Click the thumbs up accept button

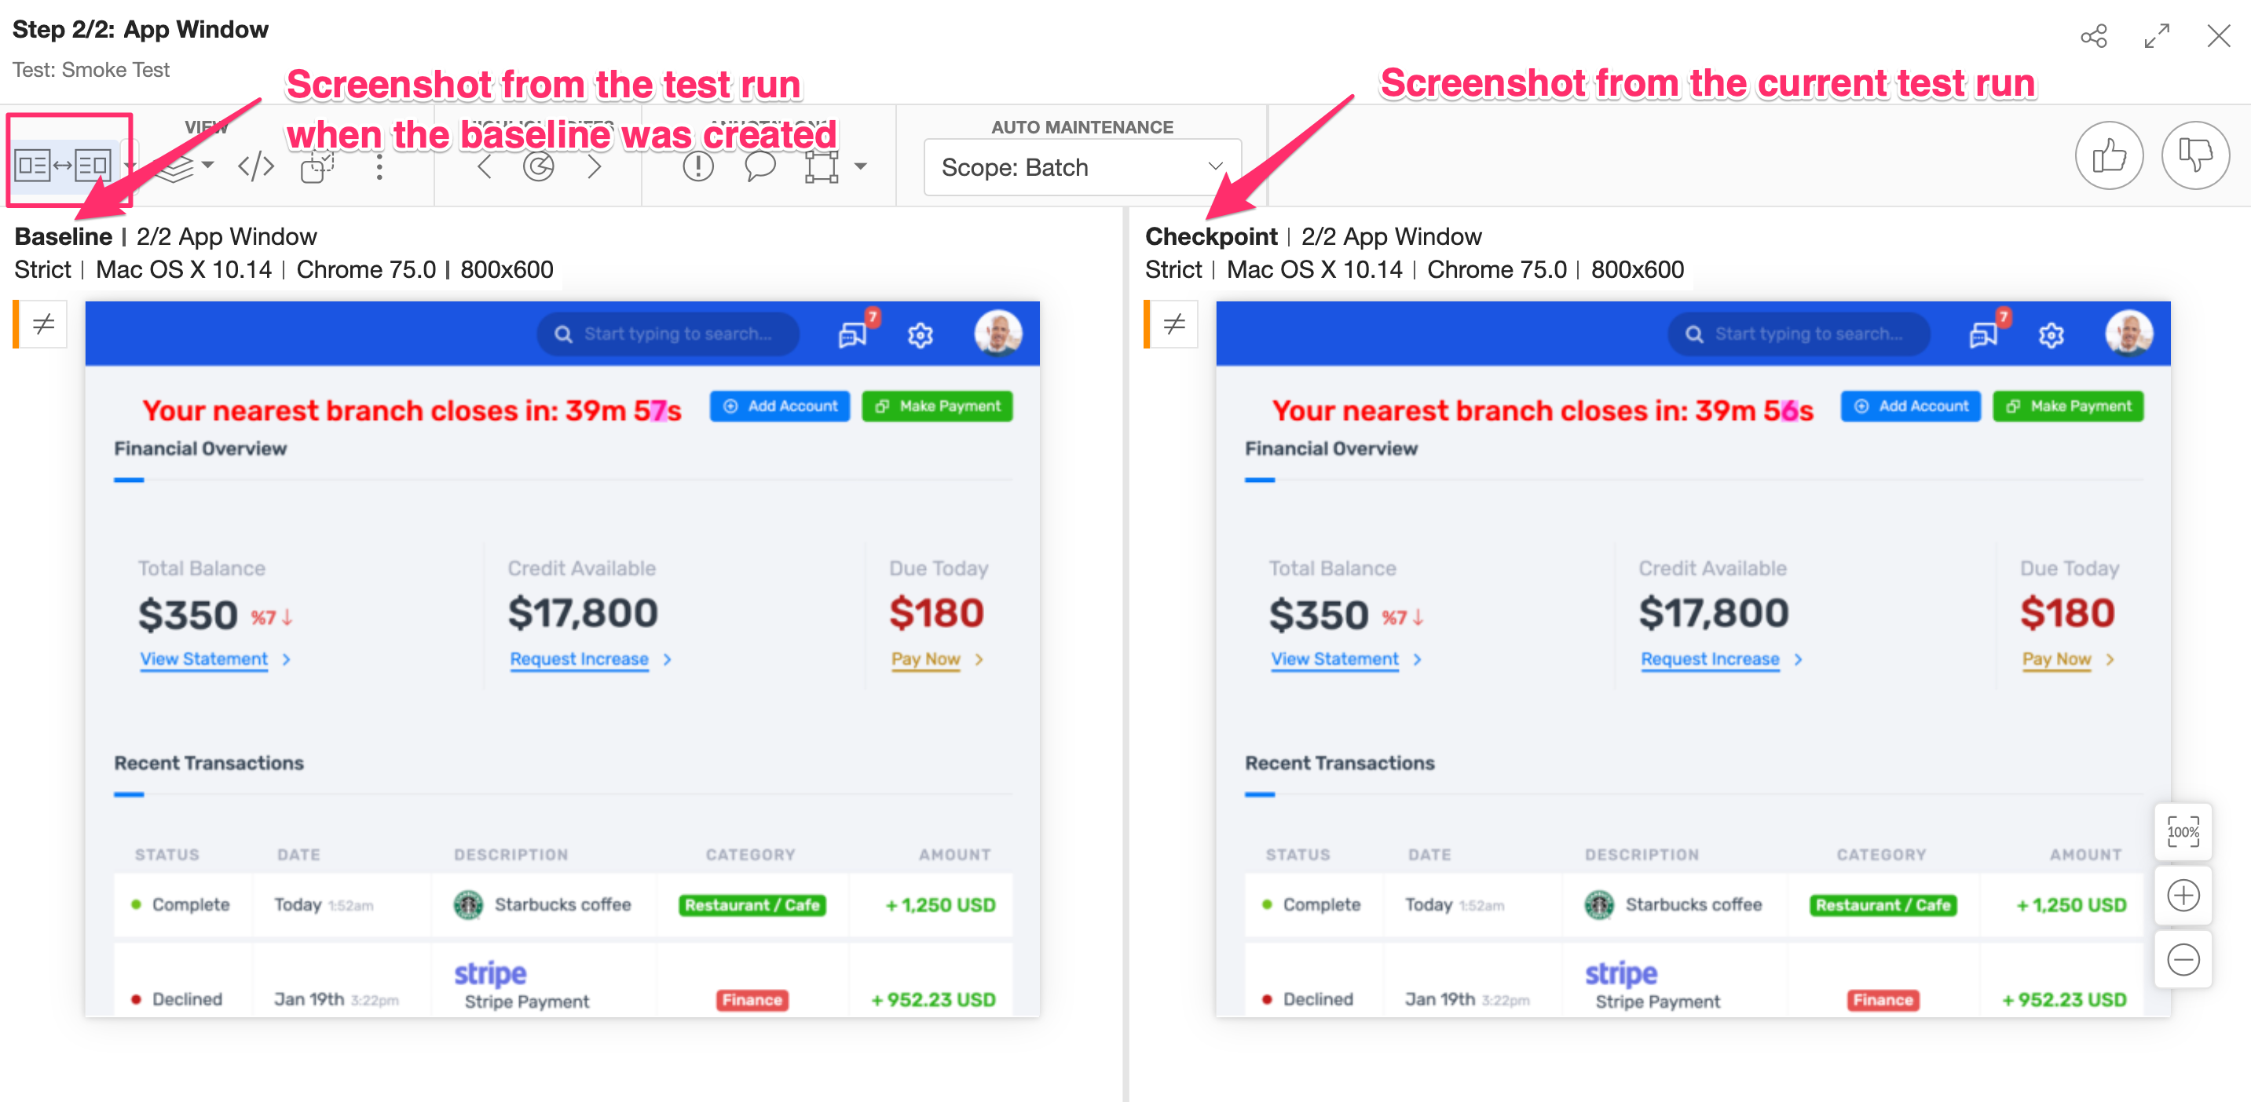click(x=2109, y=156)
